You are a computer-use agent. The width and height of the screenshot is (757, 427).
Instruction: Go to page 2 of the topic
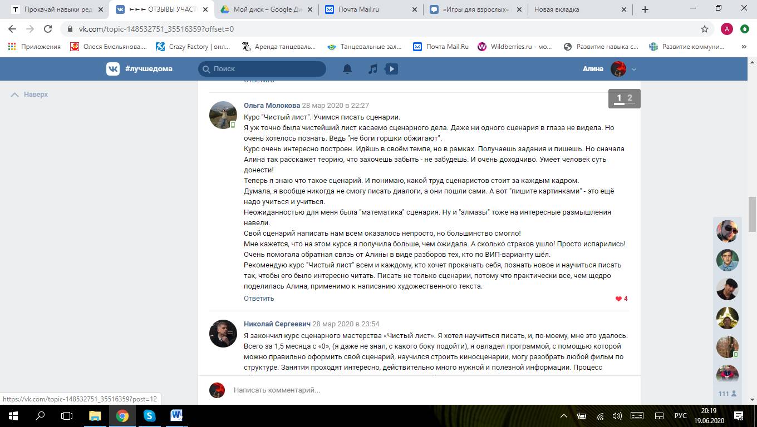pyautogui.click(x=630, y=98)
